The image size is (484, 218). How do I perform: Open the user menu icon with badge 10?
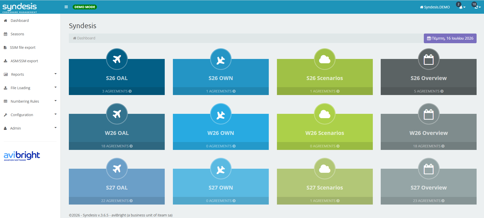[476, 6]
